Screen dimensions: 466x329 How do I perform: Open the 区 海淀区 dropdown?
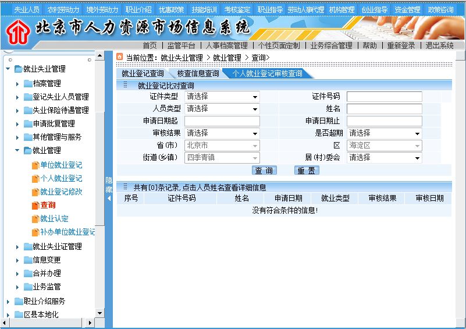[x=385, y=146]
